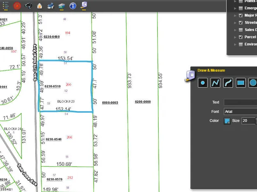Click parcel label 0230-0480
This screenshot has height=192, width=257.
(x=51, y=37)
